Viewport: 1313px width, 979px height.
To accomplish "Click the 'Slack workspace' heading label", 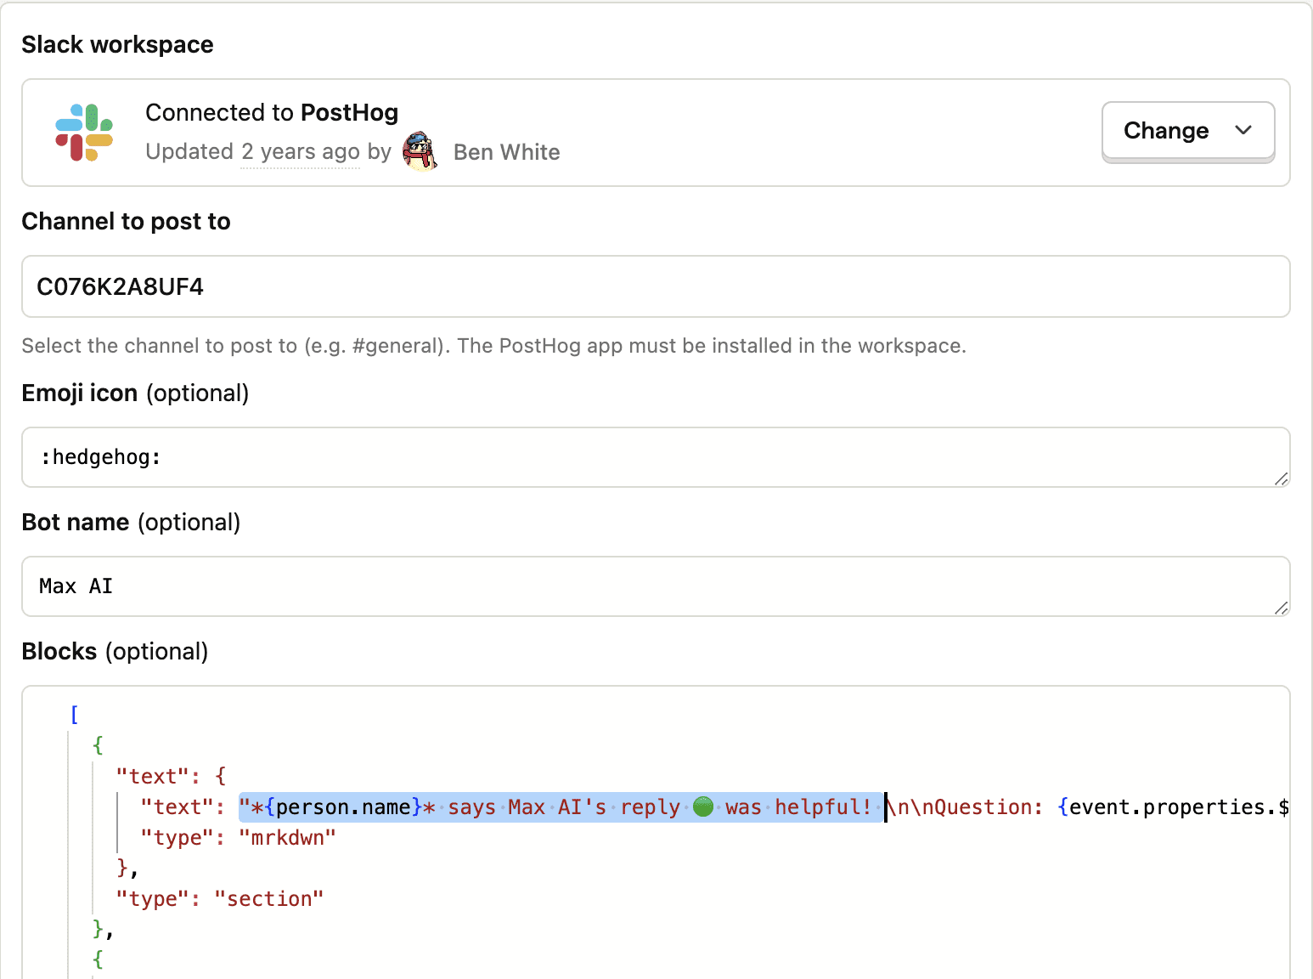I will tap(117, 44).
